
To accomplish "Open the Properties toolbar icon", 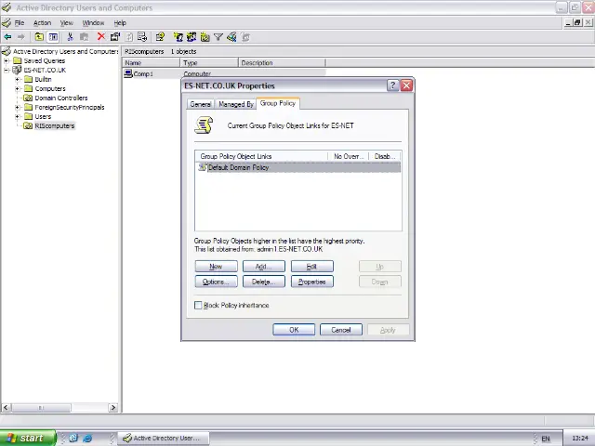I will pos(115,37).
